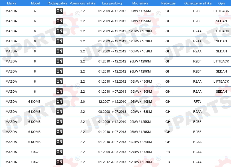Click the ON icon in the RF7J 2.0 row
This screenshot has width=231, height=167.
pyautogui.click(x=59, y=102)
